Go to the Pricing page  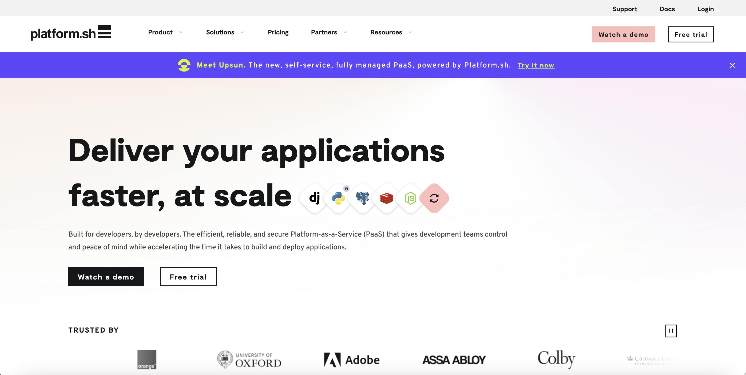pos(278,33)
